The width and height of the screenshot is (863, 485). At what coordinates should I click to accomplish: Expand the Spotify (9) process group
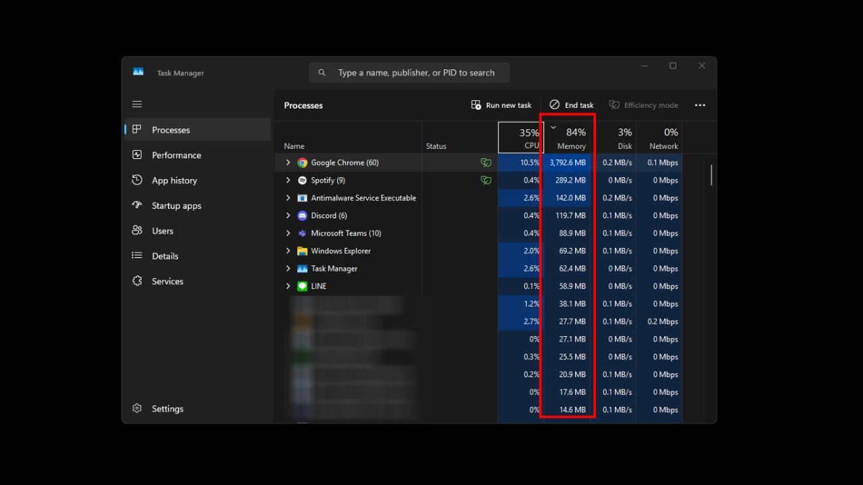(x=288, y=180)
